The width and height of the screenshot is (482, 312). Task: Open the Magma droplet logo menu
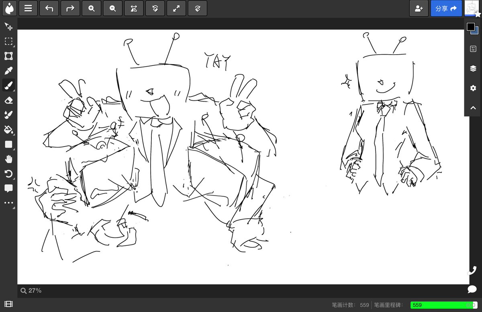coord(9,8)
